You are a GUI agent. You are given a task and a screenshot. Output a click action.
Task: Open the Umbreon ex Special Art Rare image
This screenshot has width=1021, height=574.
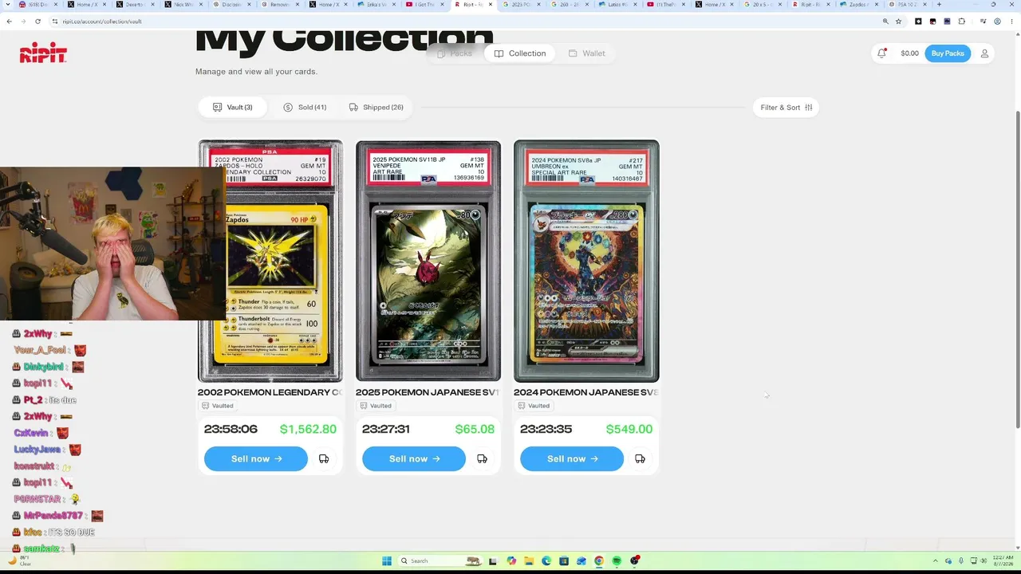tap(586, 261)
